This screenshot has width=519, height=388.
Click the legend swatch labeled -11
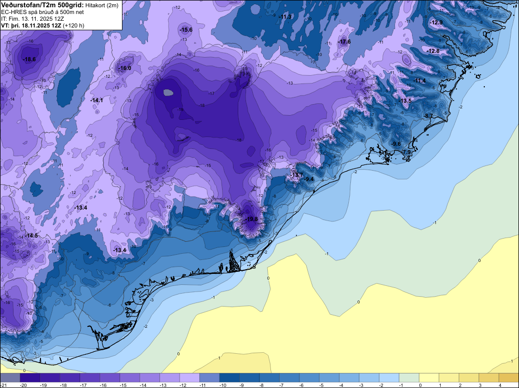point(210,378)
